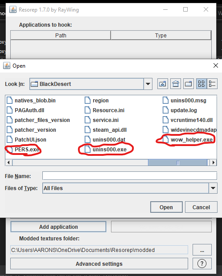222x276 pixels.
Task: Click the Type column header in Resorep
Action: [x=161, y=35]
